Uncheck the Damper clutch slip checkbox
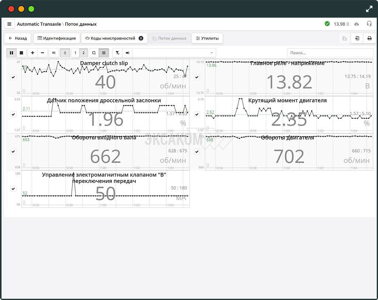The height and width of the screenshot is (300, 378). (13, 77)
